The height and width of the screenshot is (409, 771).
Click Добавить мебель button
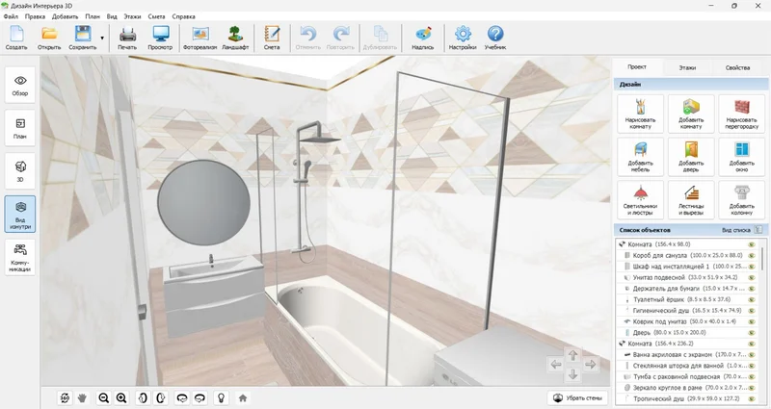(x=640, y=157)
